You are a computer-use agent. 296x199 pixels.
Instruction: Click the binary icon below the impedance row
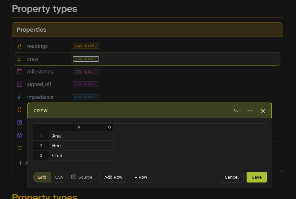pyautogui.click(x=20, y=110)
